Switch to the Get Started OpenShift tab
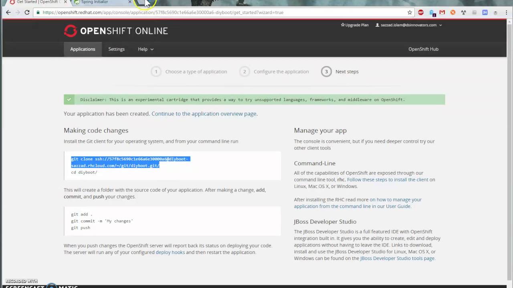 [x=38, y=2]
